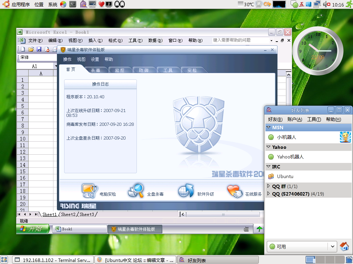Click the Open folder icon in Excel toolbar

click(31, 49)
